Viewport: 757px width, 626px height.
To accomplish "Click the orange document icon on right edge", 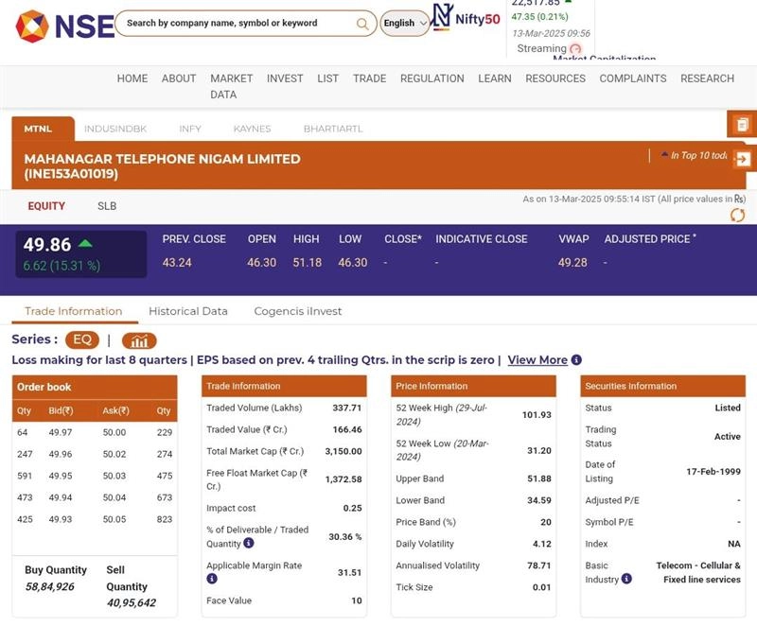I will pos(743,125).
